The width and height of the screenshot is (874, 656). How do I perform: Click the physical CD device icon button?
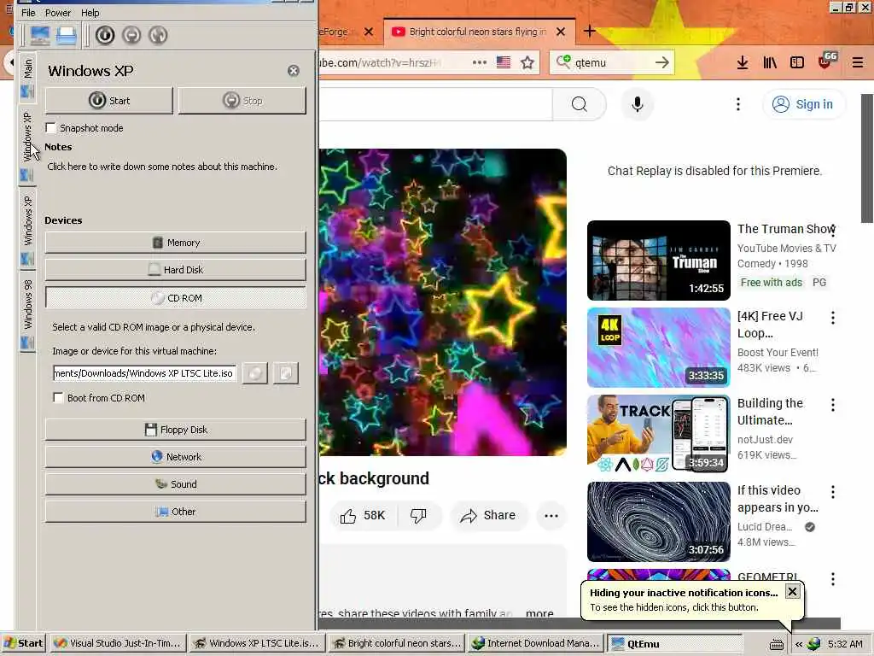pyautogui.click(x=285, y=373)
